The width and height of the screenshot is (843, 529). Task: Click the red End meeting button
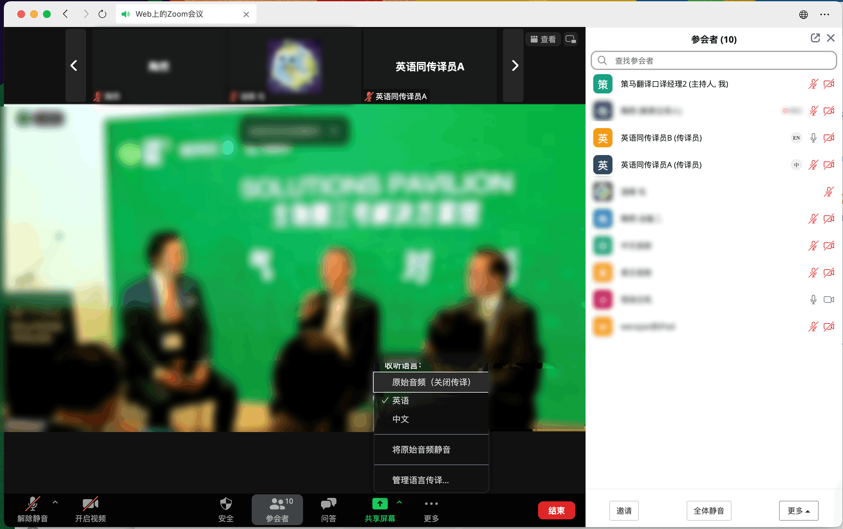556,510
